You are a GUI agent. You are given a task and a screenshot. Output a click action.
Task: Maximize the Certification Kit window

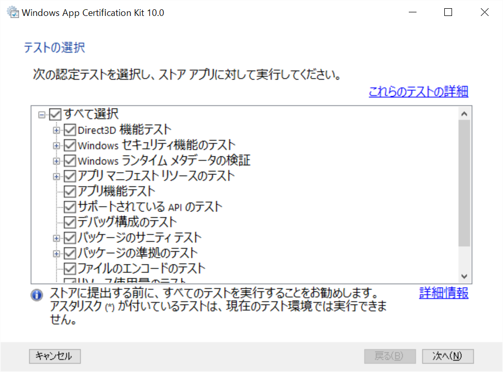[x=448, y=12]
